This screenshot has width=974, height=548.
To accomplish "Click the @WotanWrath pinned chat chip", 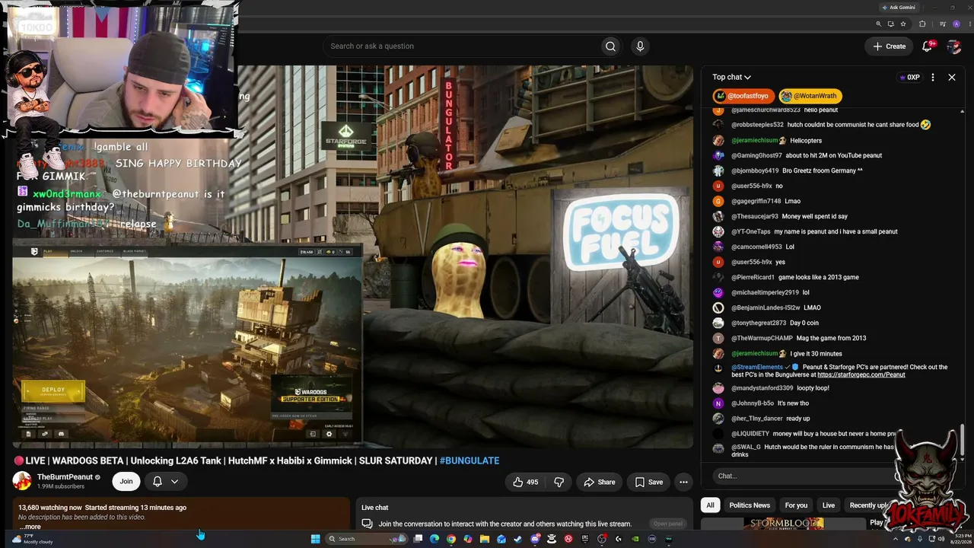I will tap(810, 96).
